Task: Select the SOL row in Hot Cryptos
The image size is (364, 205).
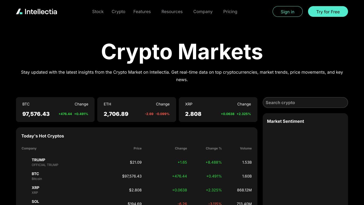Action: tap(137, 203)
